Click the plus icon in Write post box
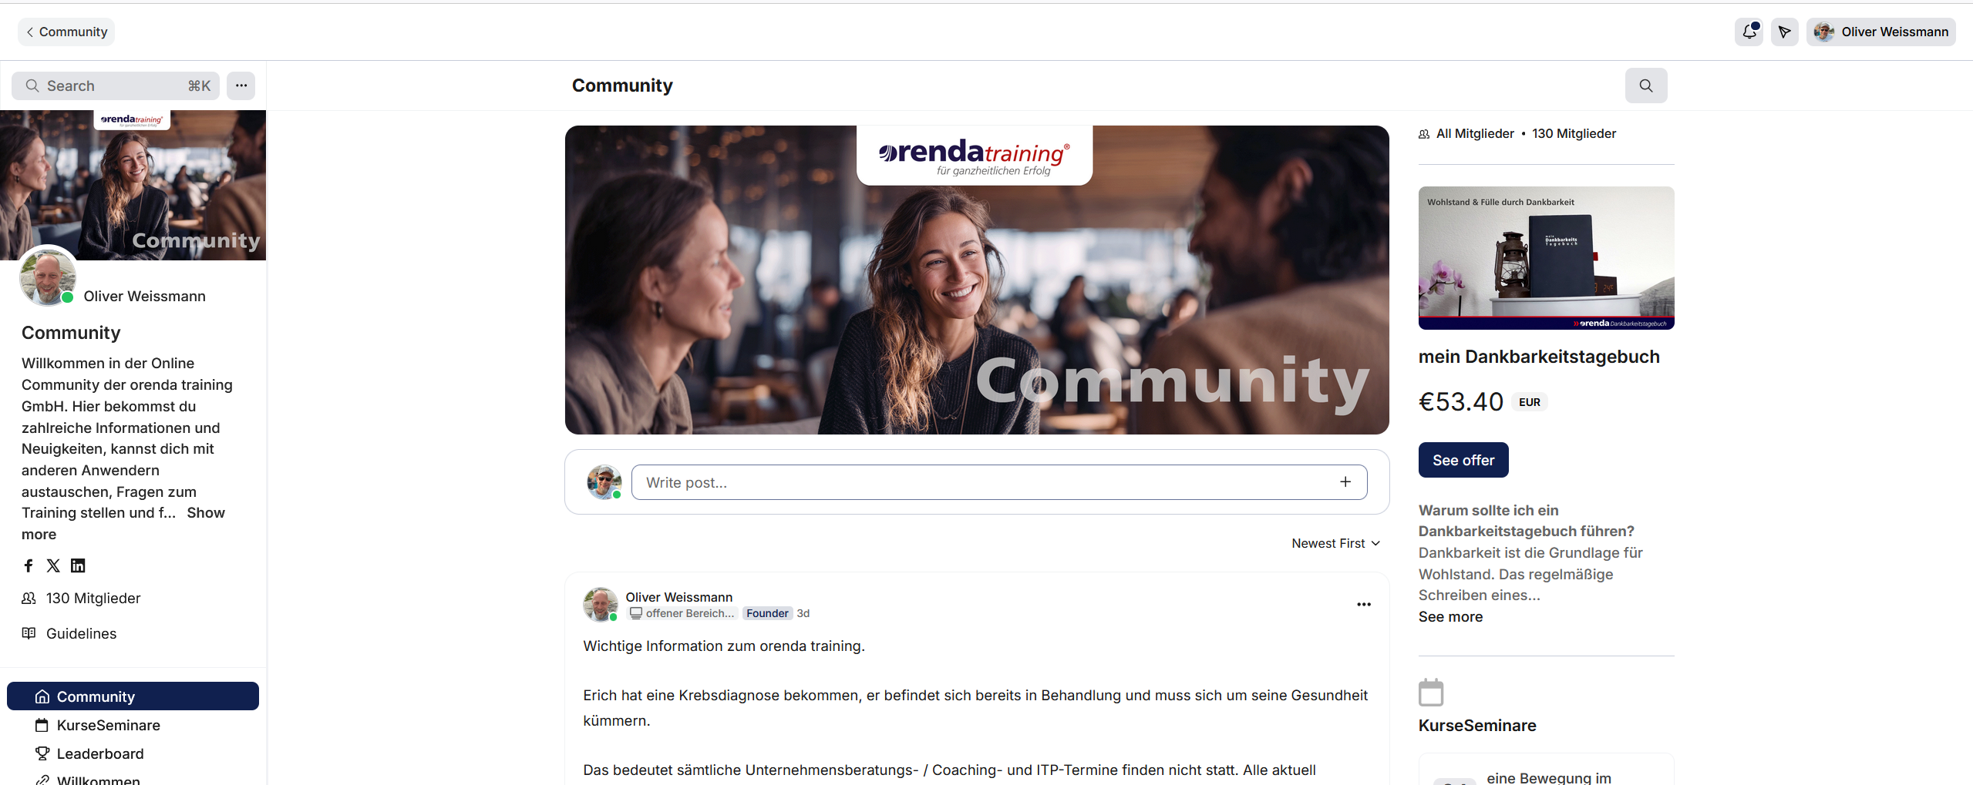 pyautogui.click(x=1345, y=481)
